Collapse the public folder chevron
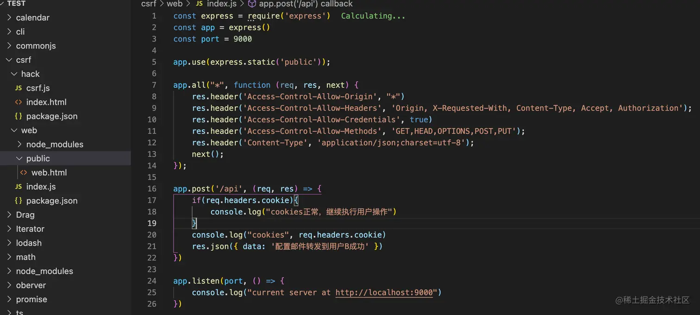Image resolution: width=700 pixels, height=315 pixels. pyautogui.click(x=19, y=158)
